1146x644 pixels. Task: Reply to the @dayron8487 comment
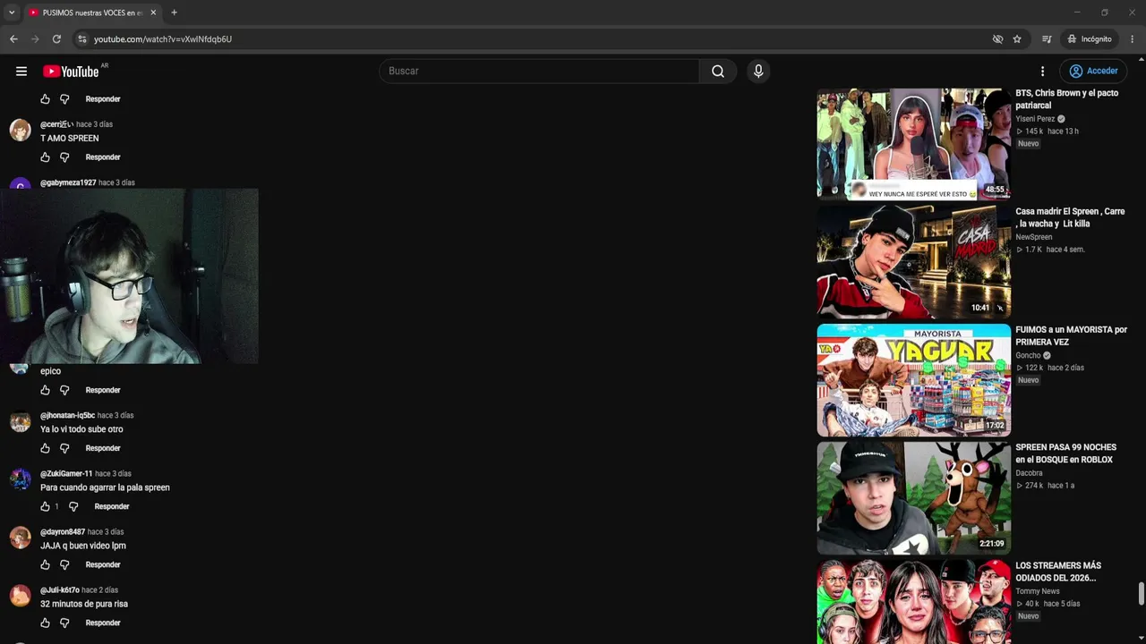[103, 564]
